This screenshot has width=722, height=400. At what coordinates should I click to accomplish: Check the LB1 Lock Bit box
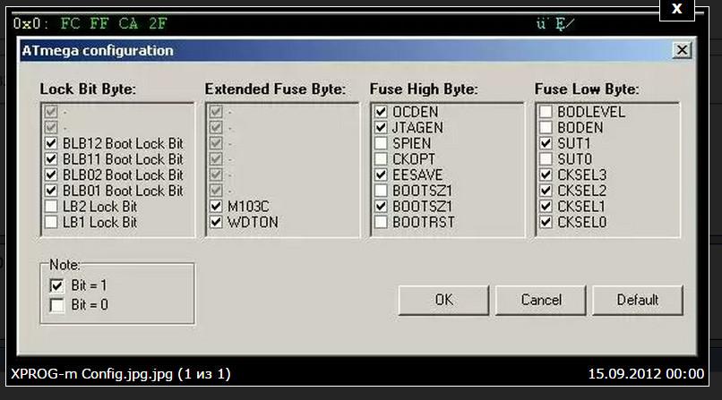tap(51, 222)
